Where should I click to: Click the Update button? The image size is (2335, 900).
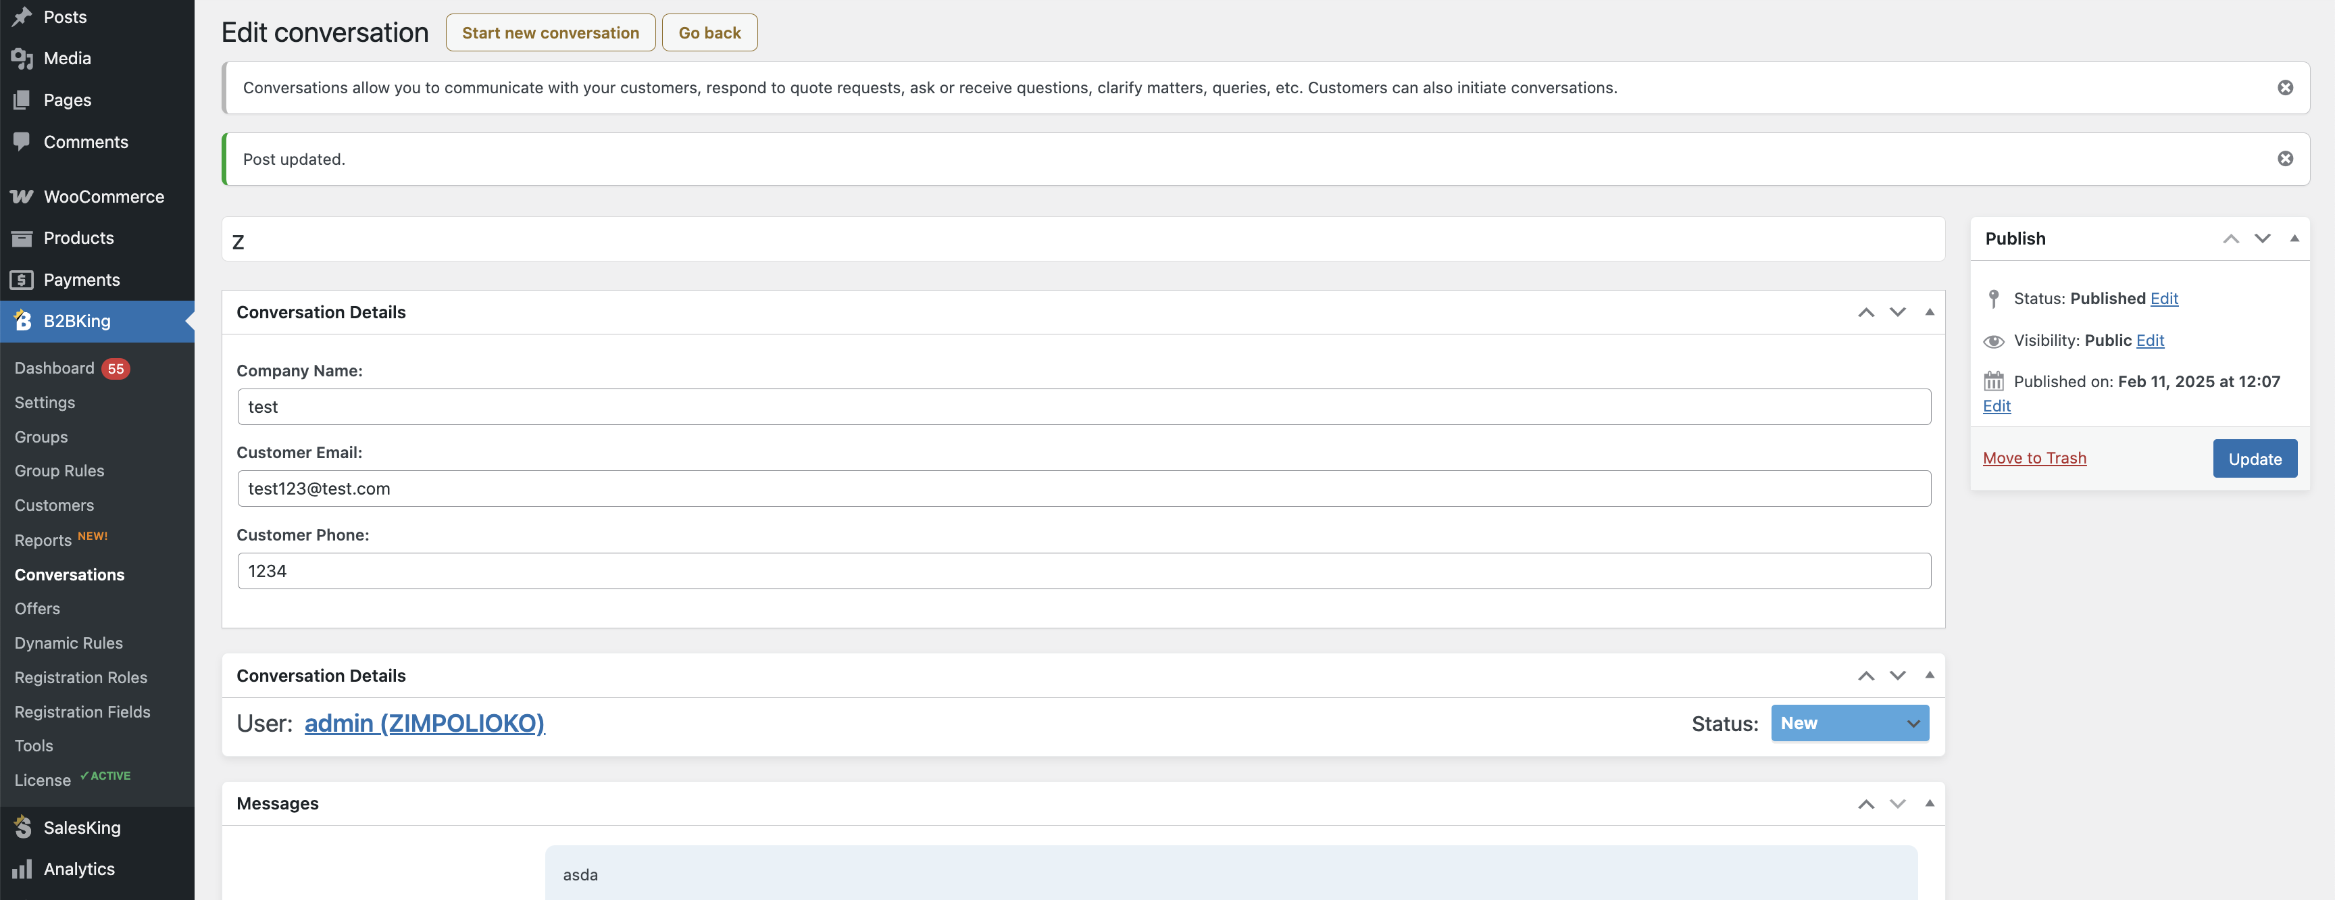(x=2255, y=459)
